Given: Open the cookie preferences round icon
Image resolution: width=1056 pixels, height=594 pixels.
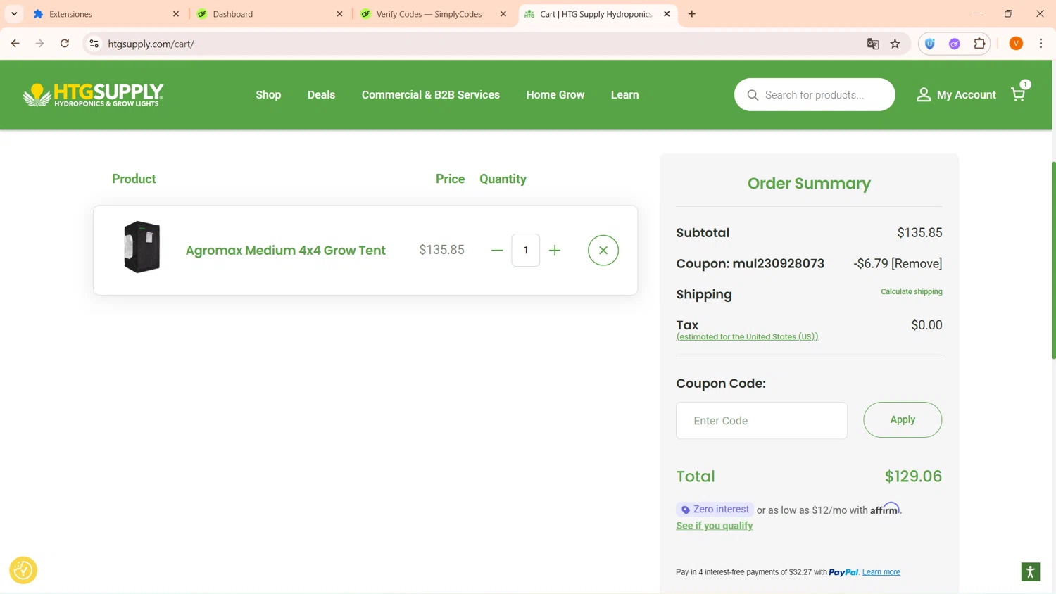Looking at the screenshot, I should pyautogui.click(x=23, y=570).
